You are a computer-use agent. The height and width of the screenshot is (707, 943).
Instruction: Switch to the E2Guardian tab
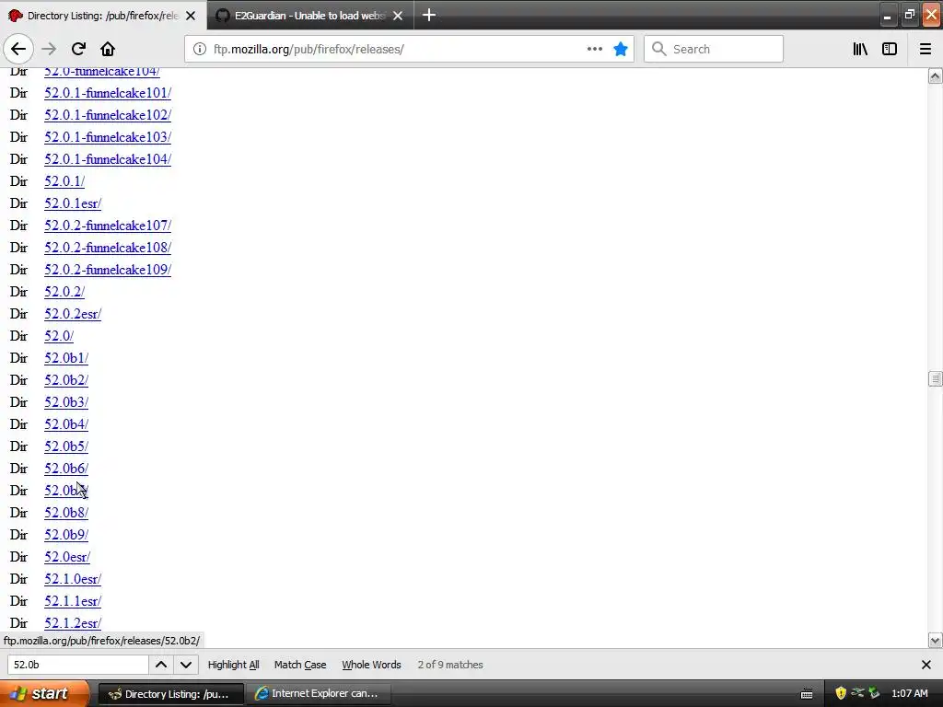point(309,16)
